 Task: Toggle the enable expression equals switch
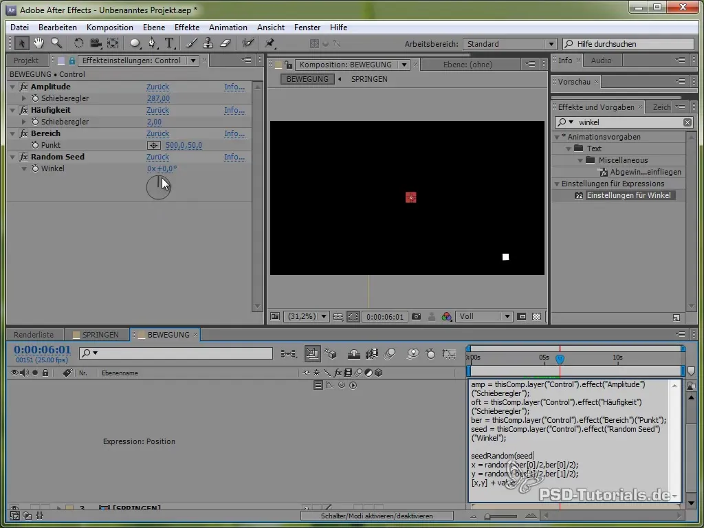click(x=318, y=385)
